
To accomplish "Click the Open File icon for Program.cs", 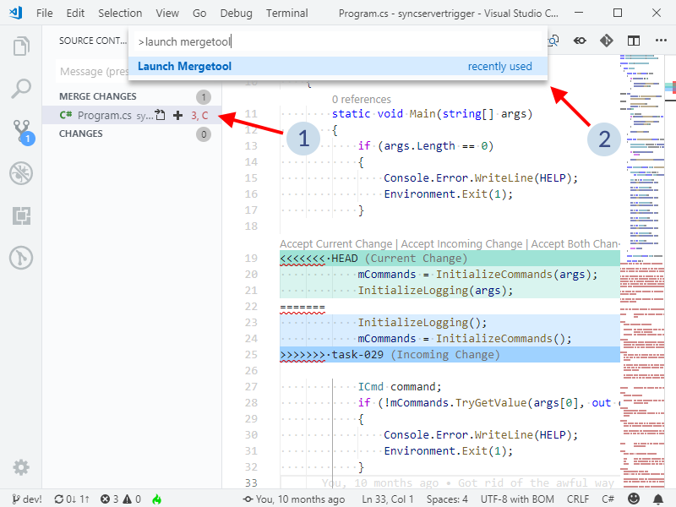I will pyautogui.click(x=161, y=115).
